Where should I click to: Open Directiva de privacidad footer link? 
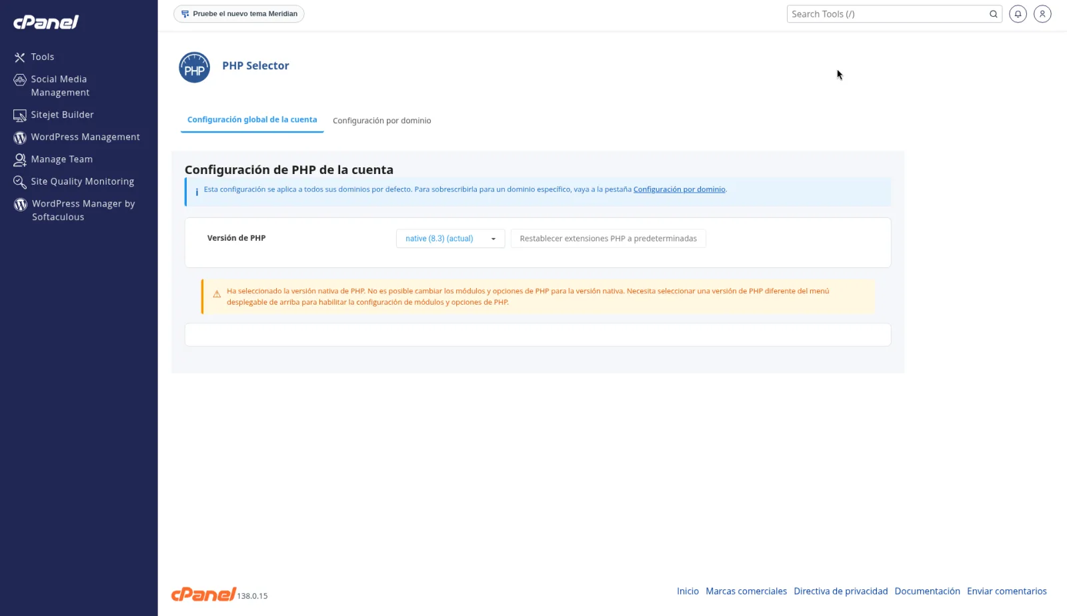point(840,591)
